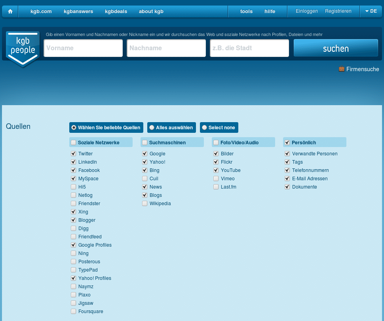Open the DE language dropdown
Image resolution: width=384 pixels, height=321 pixels.
(371, 11)
